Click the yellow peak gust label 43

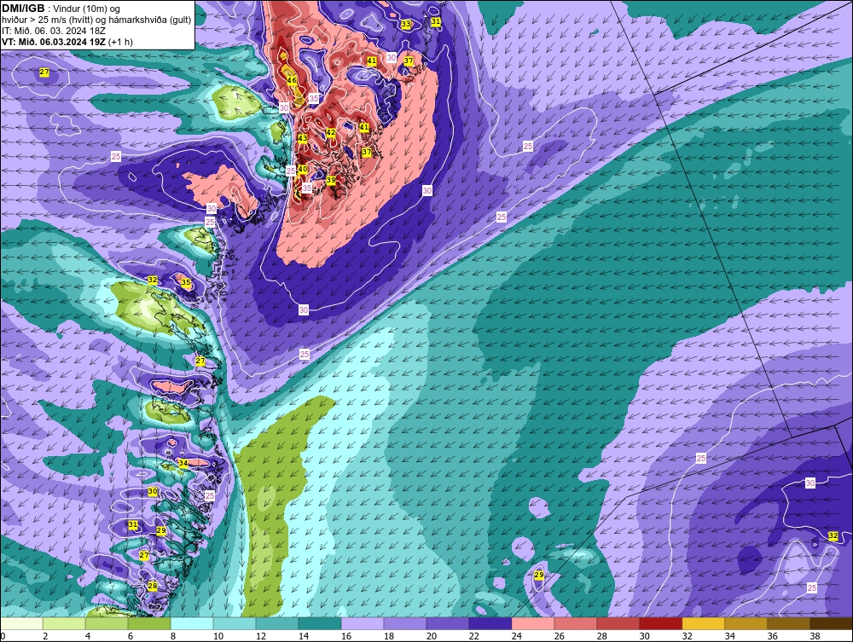[x=303, y=138]
